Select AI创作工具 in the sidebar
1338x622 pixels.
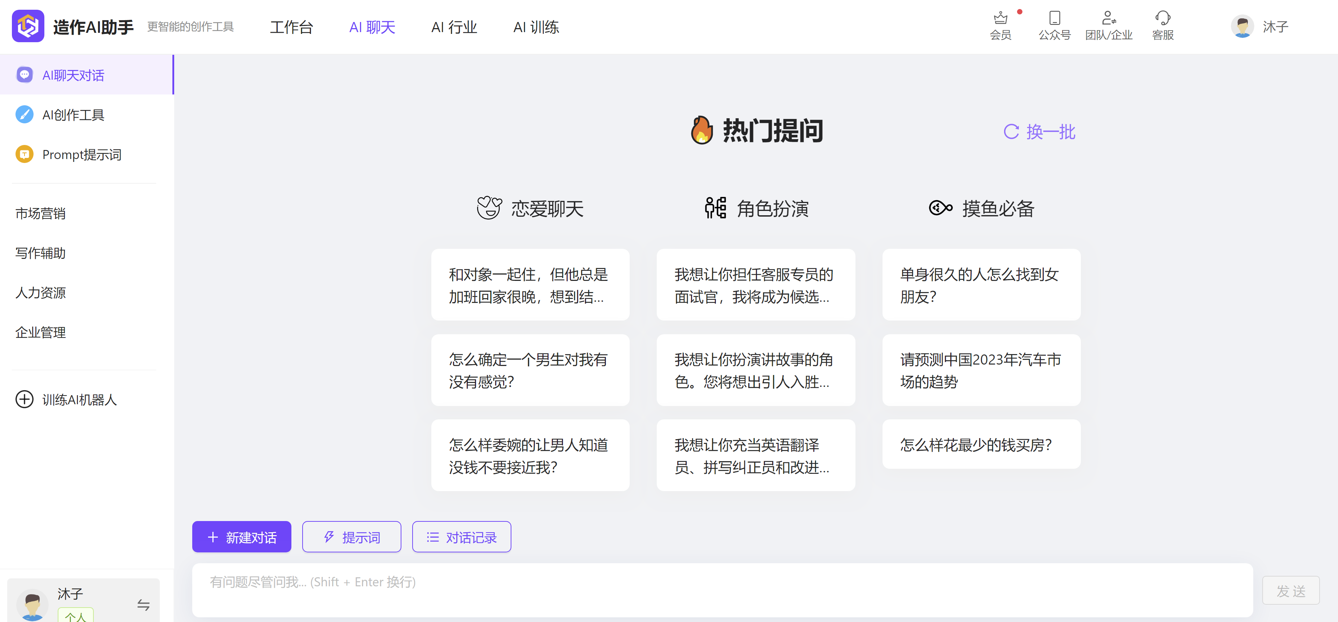click(86, 114)
